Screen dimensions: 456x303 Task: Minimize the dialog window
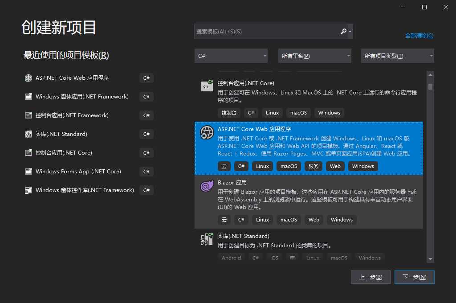tap(403, 7)
